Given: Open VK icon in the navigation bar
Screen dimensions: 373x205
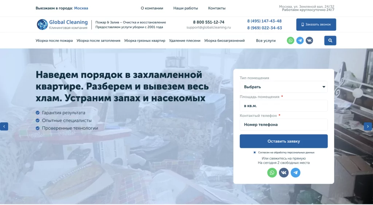Looking at the screenshot, I should 309,40.
